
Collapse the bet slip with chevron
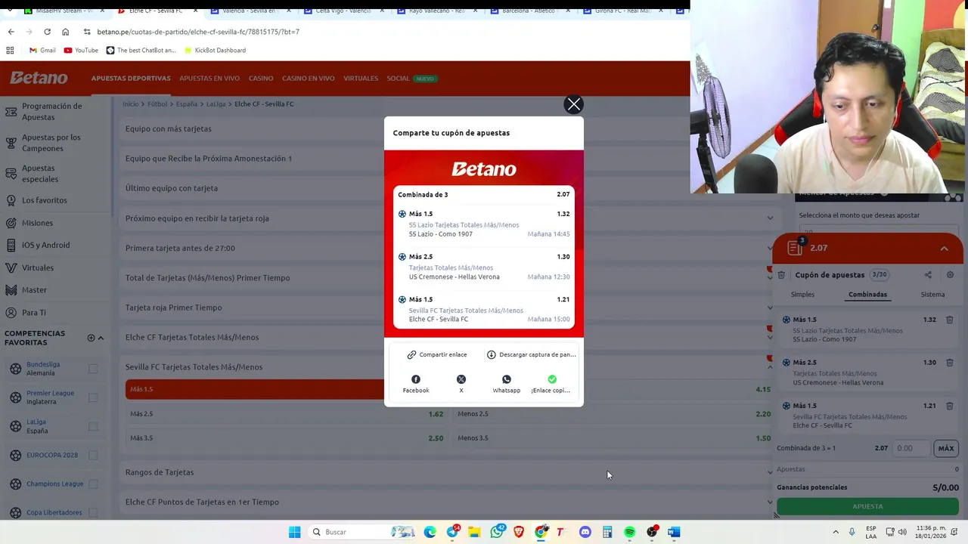tap(944, 248)
